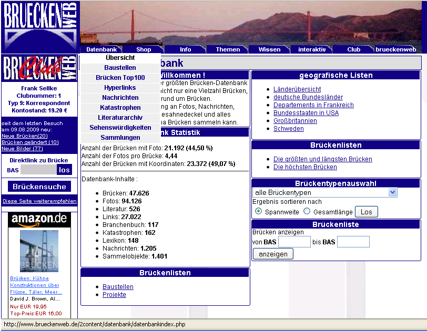This screenshot has height=331, width=427.
Task: Click the Brueckenweb Club logo in the sidebar
Action: click(x=39, y=68)
